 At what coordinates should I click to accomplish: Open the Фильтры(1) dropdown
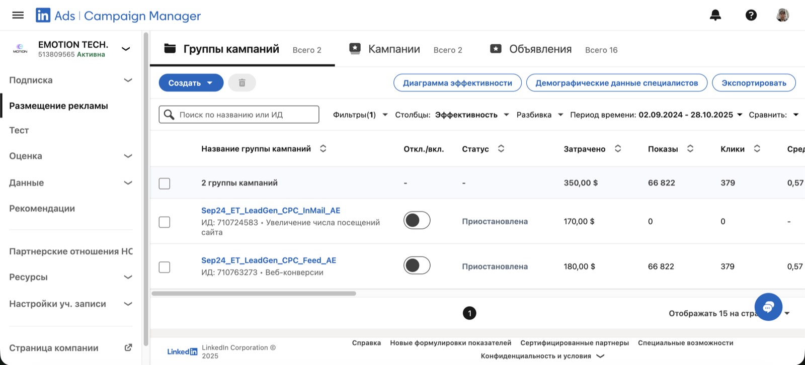pyautogui.click(x=360, y=115)
